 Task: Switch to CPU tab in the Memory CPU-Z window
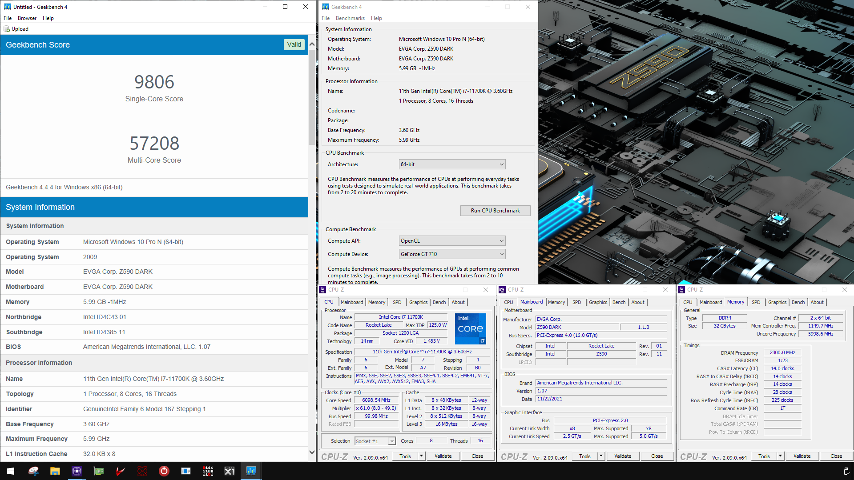[x=688, y=302]
